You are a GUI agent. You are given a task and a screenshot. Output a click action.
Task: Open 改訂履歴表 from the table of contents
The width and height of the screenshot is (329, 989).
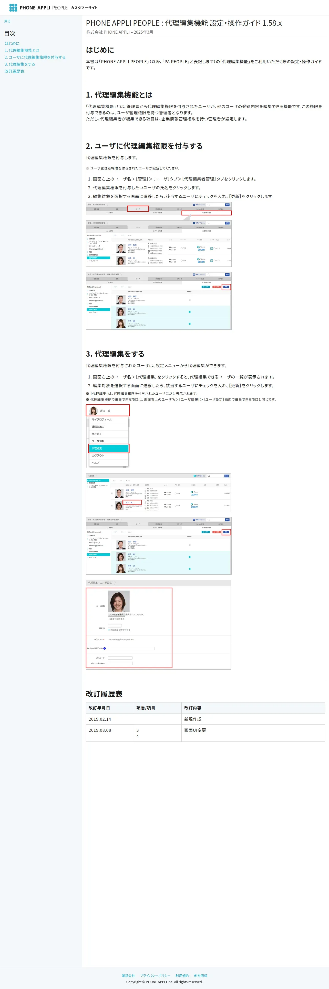[x=14, y=71]
